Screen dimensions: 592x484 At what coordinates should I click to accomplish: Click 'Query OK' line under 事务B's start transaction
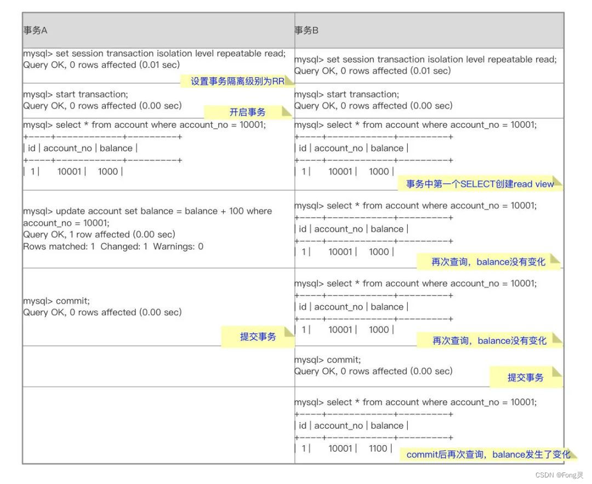(373, 106)
